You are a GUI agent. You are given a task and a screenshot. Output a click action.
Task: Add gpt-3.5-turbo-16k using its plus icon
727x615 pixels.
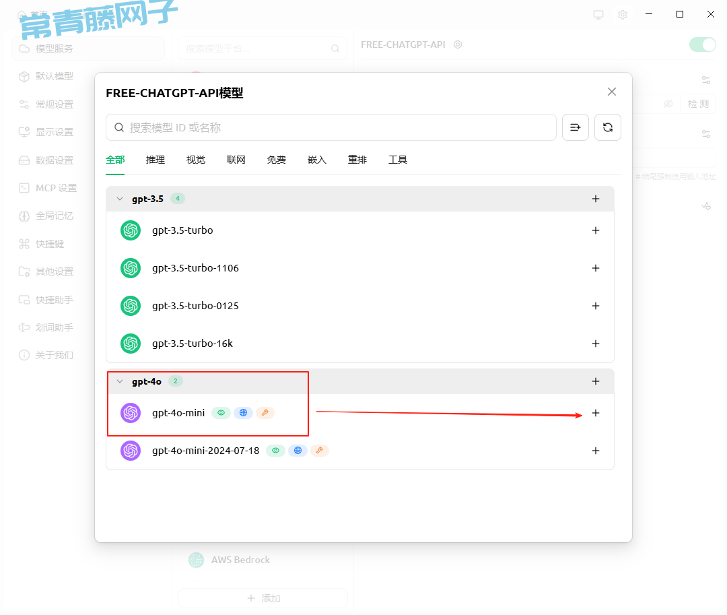(596, 344)
